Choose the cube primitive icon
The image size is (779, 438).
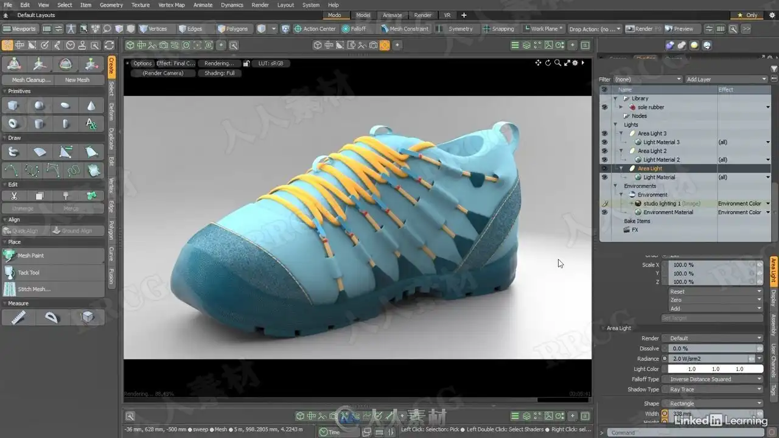coord(13,106)
